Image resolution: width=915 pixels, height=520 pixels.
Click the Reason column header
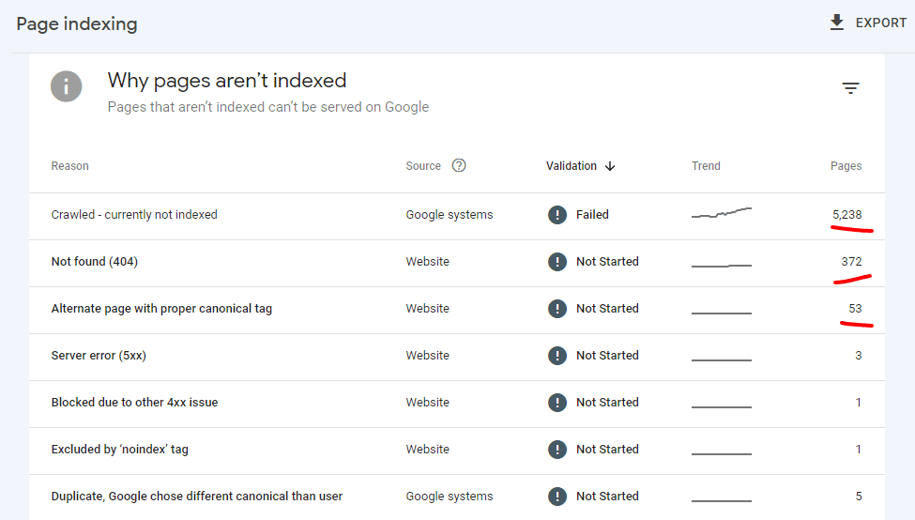(70, 166)
